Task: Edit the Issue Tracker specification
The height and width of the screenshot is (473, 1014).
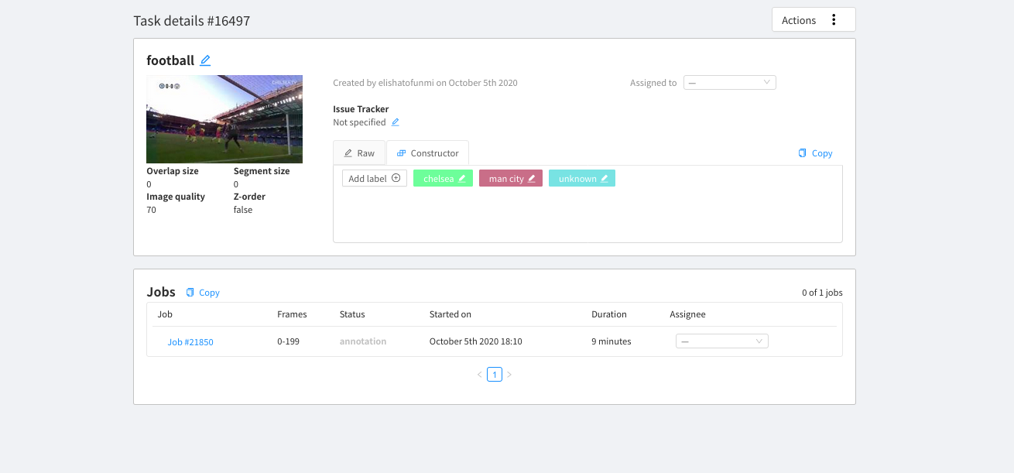Action: tap(395, 122)
